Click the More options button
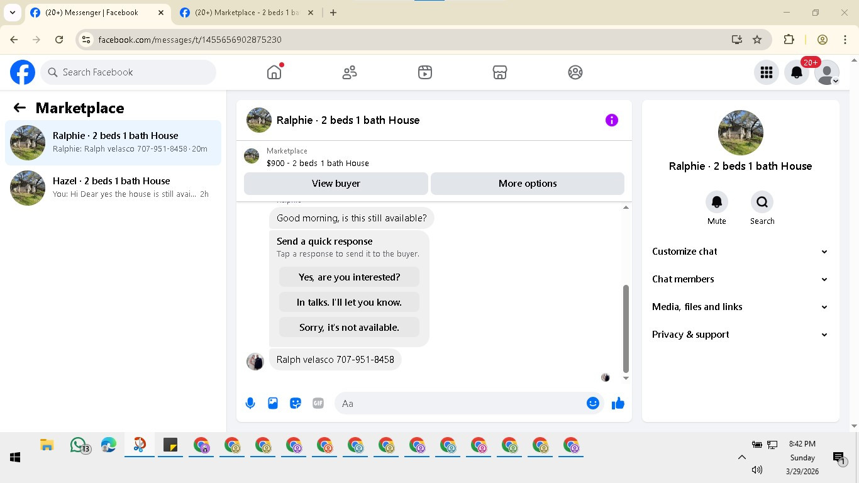The image size is (859, 483). pyautogui.click(x=528, y=184)
